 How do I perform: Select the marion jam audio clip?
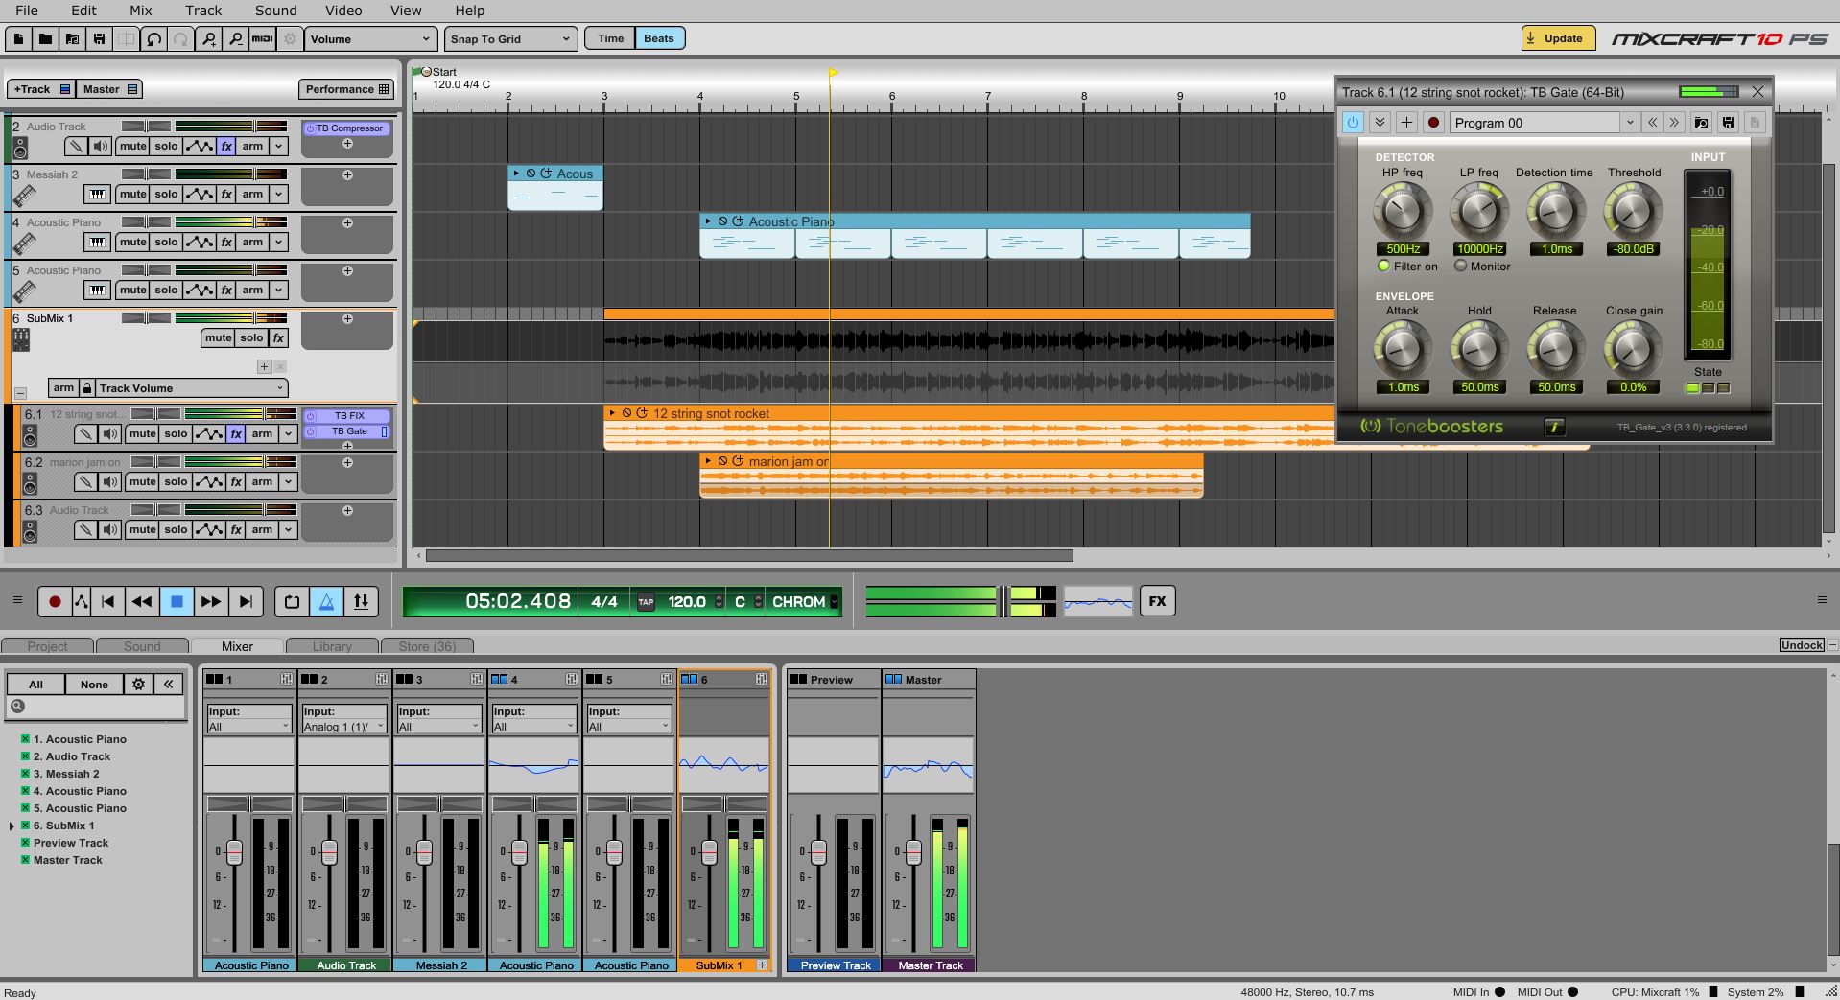[x=951, y=476]
